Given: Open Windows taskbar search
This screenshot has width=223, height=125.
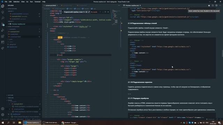Looking at the screenshot, I should tap(8, 123).
